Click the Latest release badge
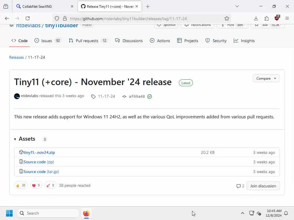 (186, 83)
